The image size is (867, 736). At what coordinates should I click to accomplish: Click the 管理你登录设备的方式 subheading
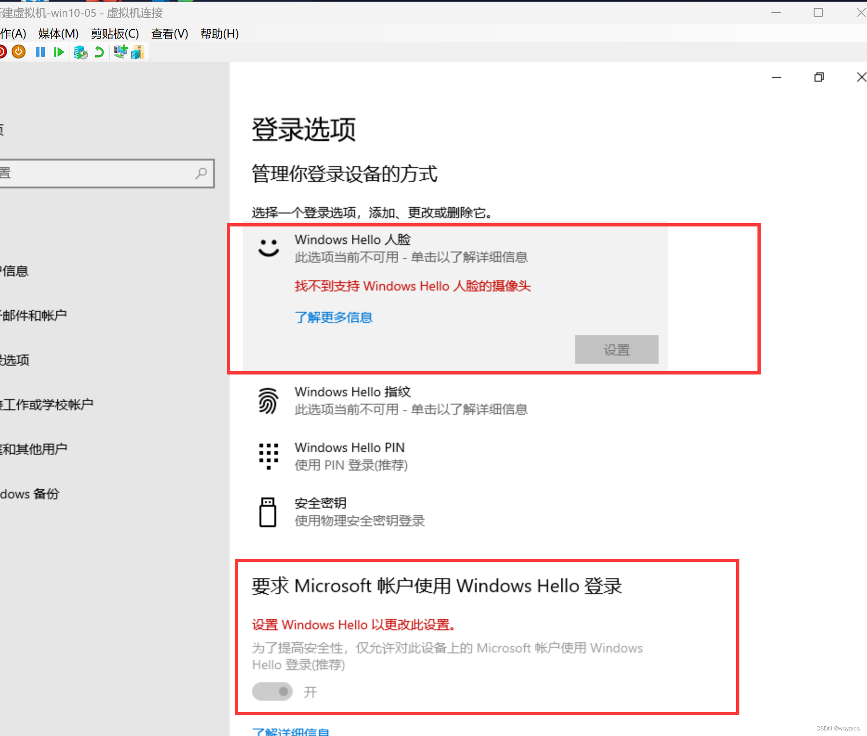[x=344, y=174]
